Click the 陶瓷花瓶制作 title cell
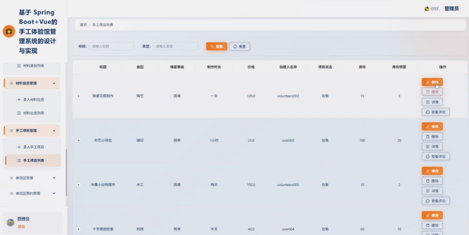 coord(103,96)
